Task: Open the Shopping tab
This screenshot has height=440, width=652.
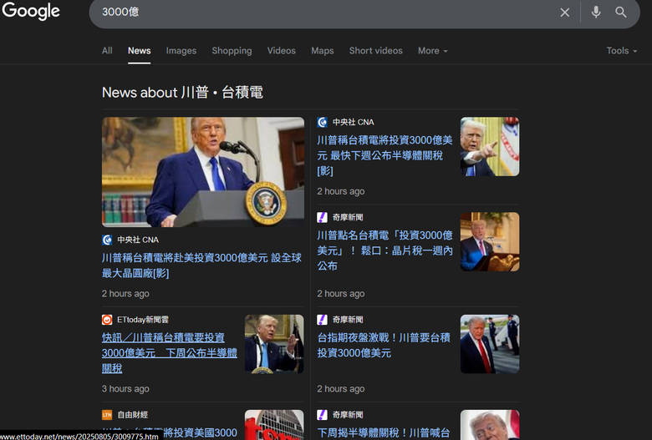Action: 232,51
